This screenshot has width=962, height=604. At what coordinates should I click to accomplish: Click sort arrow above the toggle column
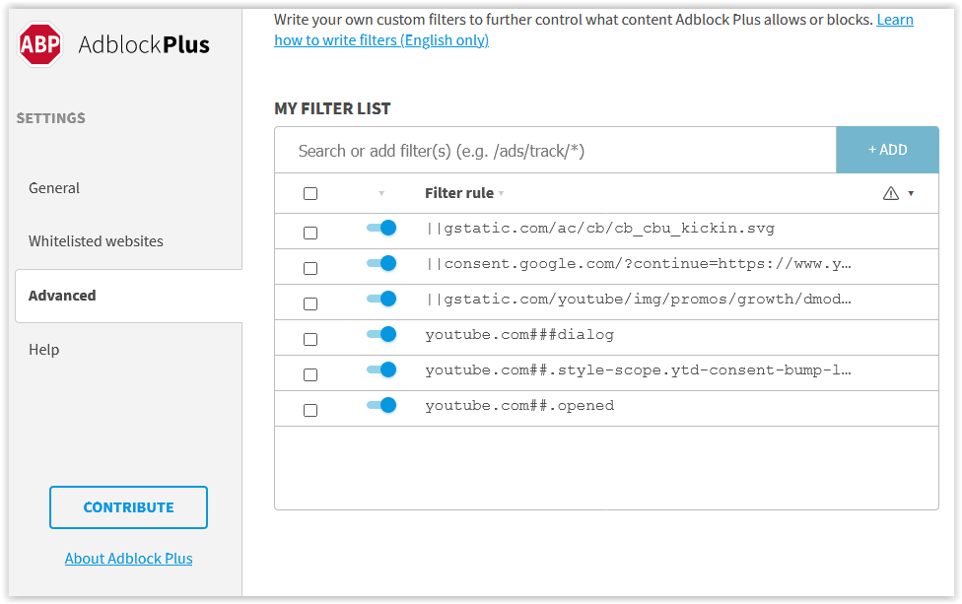(381, 194)
